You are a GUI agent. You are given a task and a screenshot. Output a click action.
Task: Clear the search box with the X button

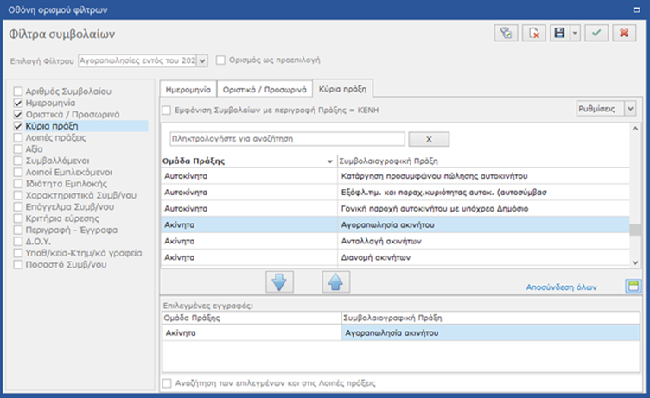(x=429, y=139)
